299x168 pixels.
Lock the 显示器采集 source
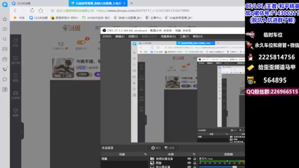(194, 167)
